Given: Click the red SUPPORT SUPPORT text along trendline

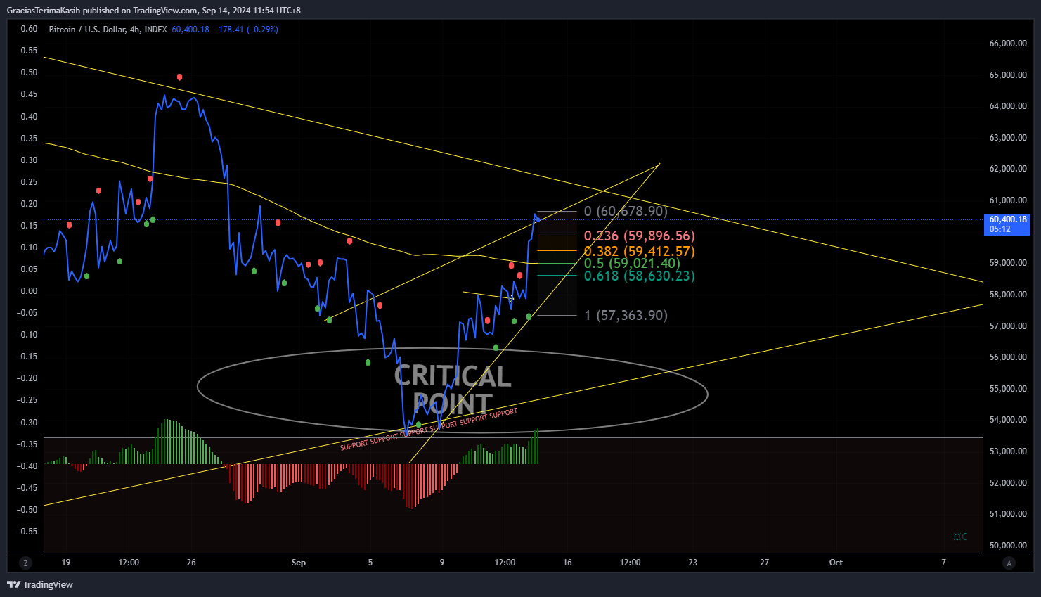Looking at the screenshot, I should click(x=429, y=429).
